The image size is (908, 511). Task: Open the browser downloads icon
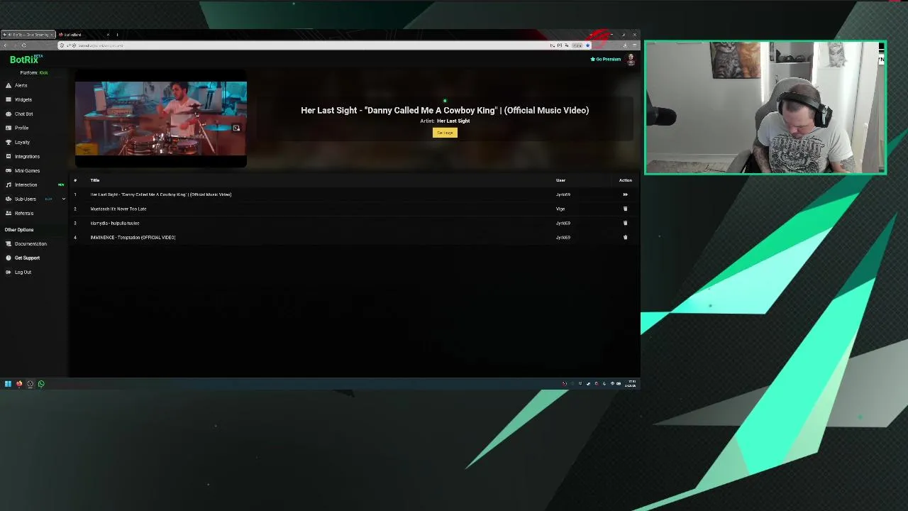[x=625, y=45]
